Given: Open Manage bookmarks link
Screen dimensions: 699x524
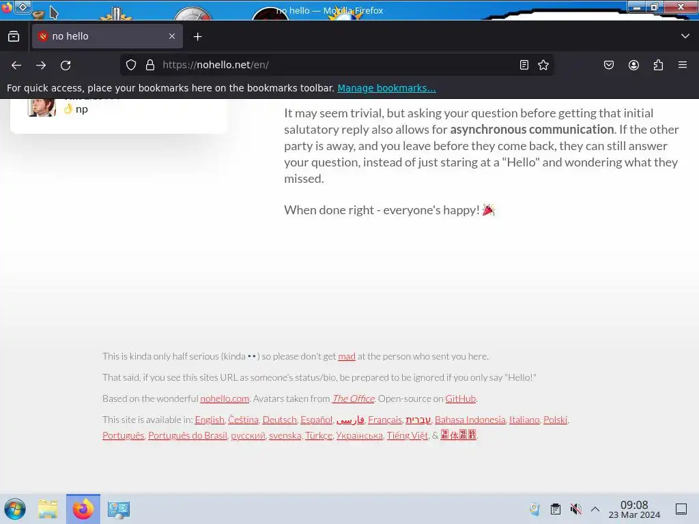Looking at the screenshot, I should coord(386,88).
